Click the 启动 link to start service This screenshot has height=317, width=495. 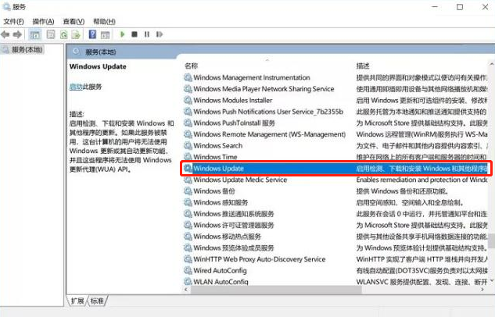click(76, 87)
